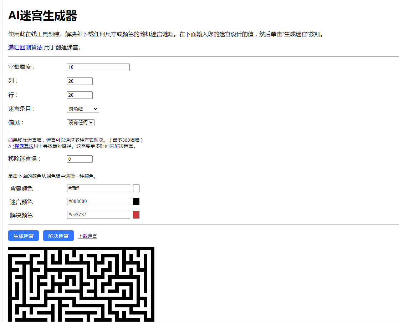
Task: Open the black maze color swatch
Action: (136, 201)
